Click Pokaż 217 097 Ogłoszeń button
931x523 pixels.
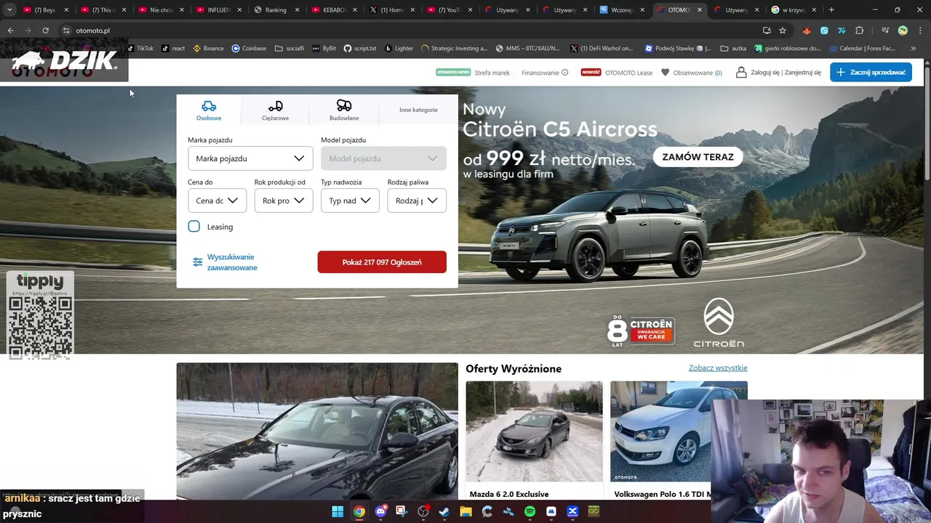382,262
